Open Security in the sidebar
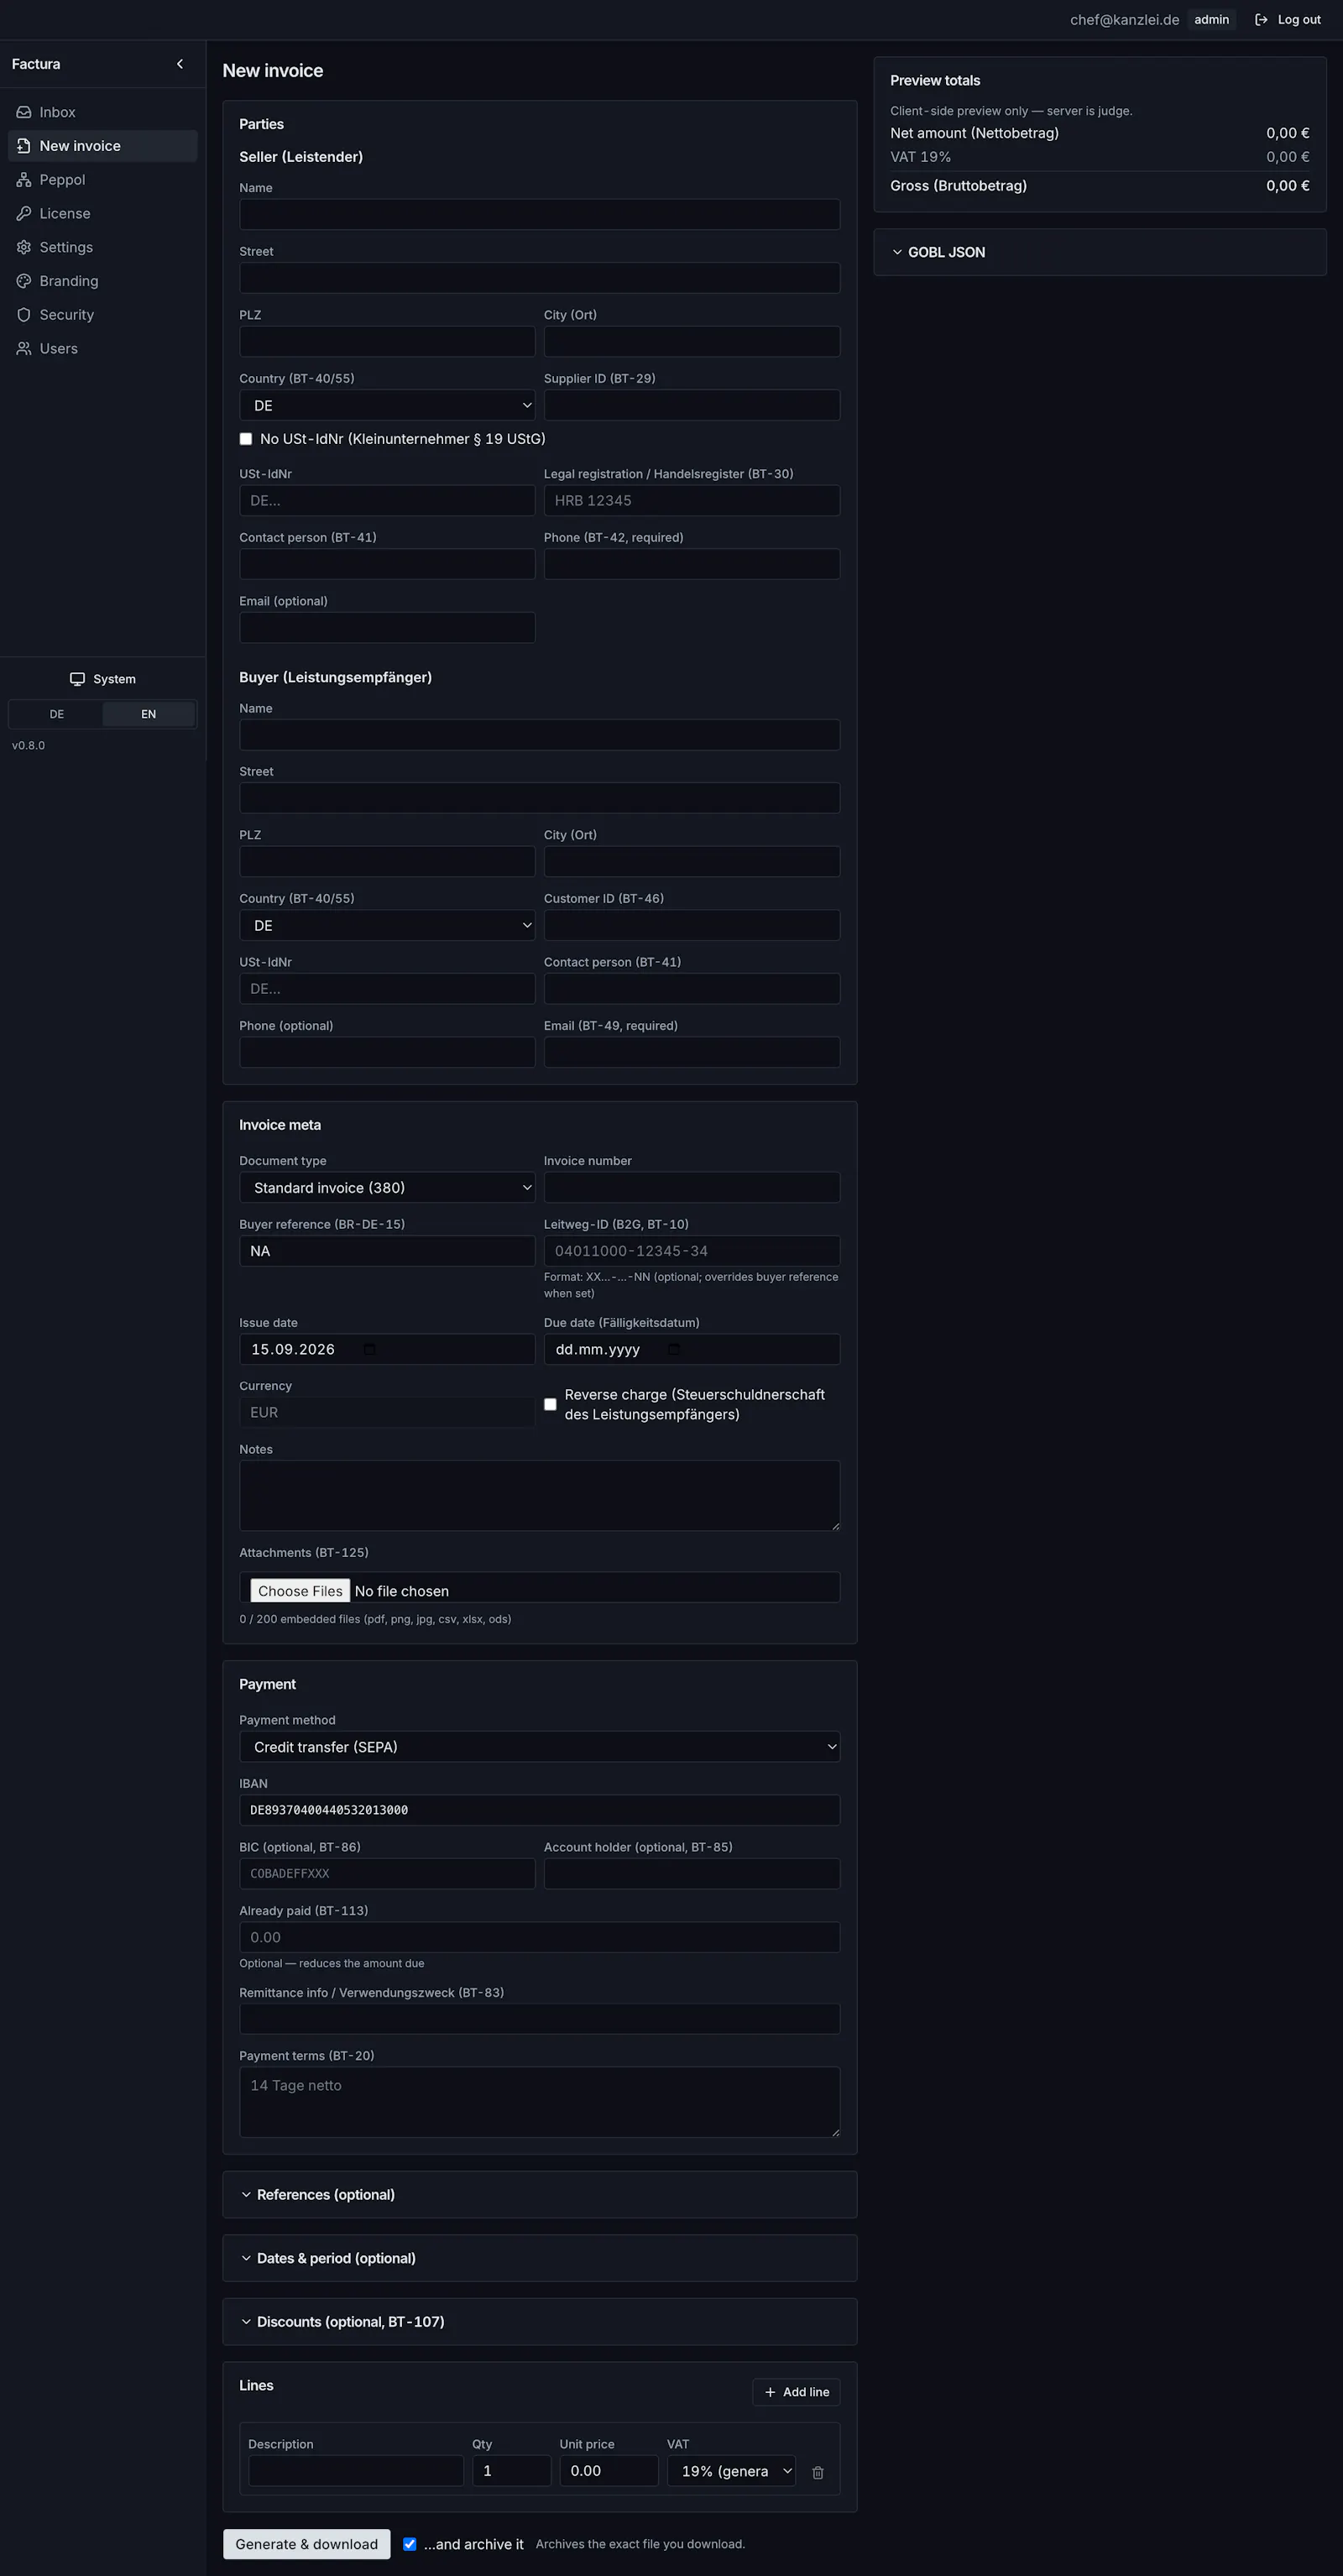Image resolution: width=1343 pixels, height=2576 pixels. pyautogui.click(x=102, y=315)
